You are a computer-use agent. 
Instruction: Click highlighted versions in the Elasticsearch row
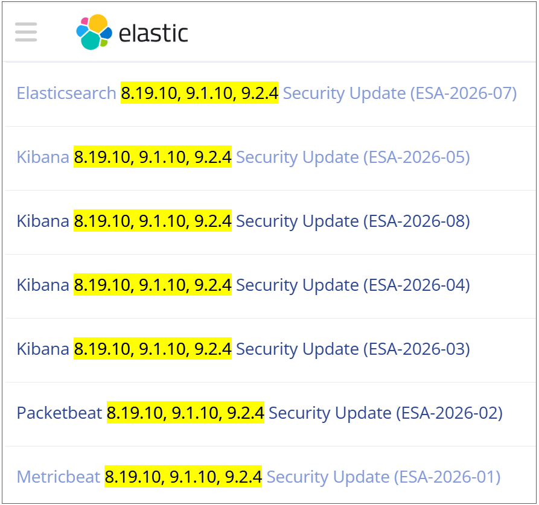click(199, 94)
